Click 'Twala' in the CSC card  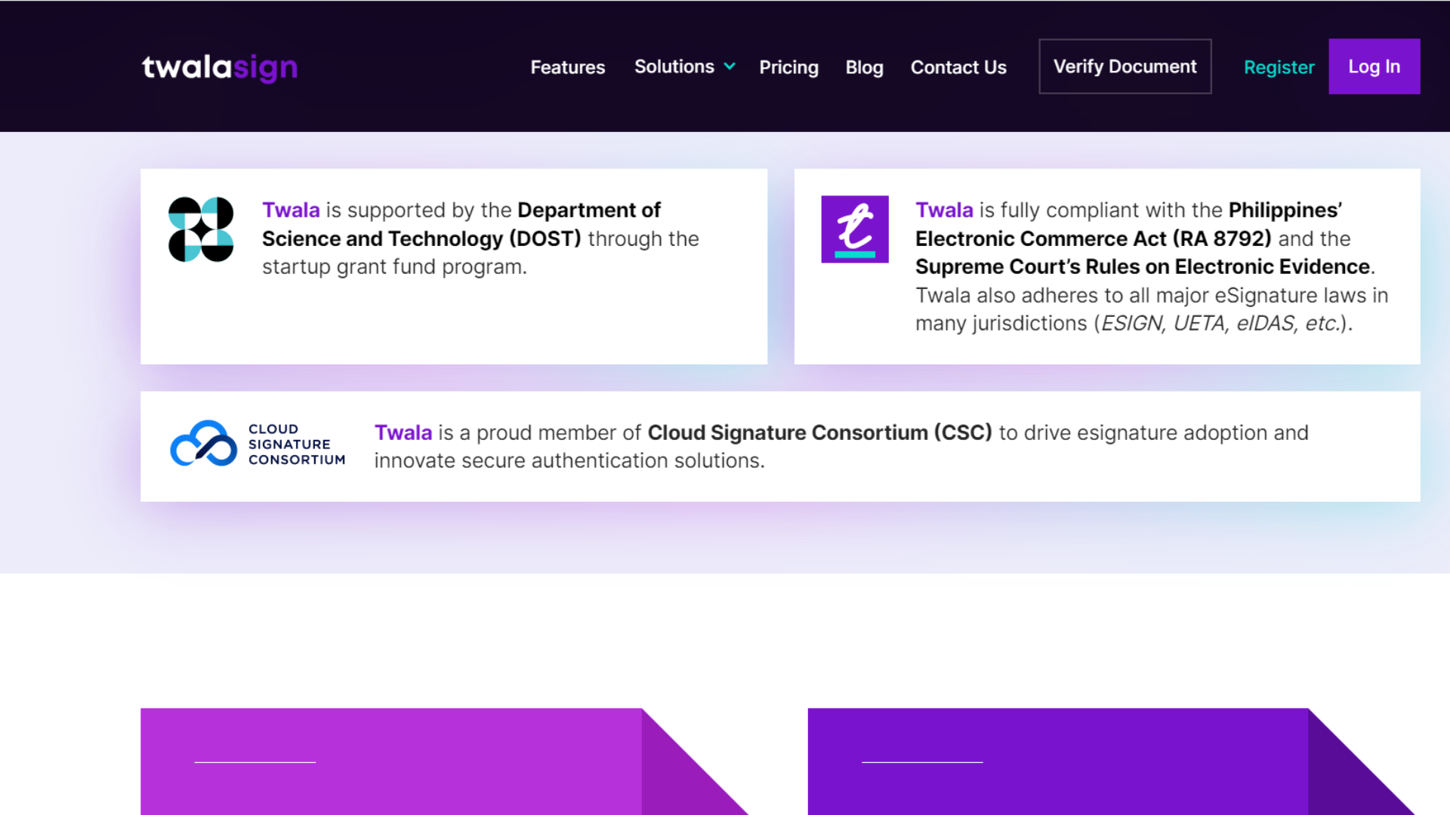click(403, 432)
